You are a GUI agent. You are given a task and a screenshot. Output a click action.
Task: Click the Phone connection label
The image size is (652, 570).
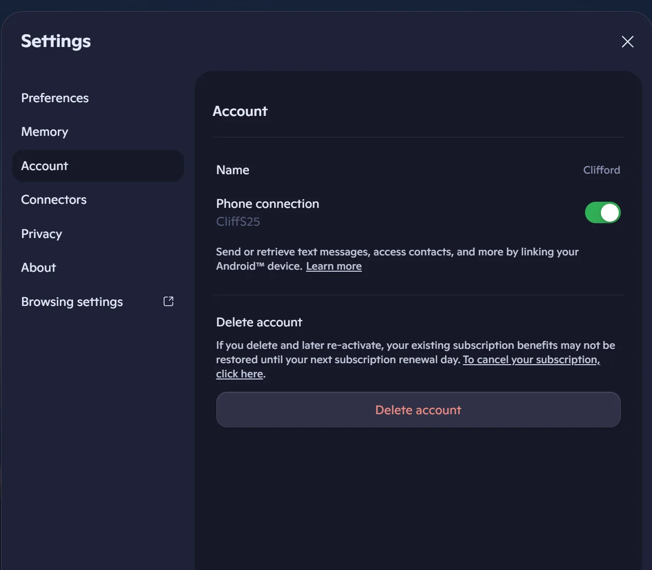click(x=267, y=204)
